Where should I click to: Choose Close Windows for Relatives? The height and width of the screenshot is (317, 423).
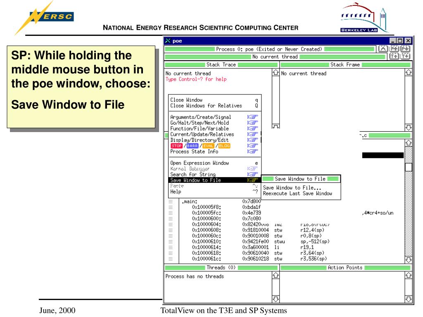[214, 106]
